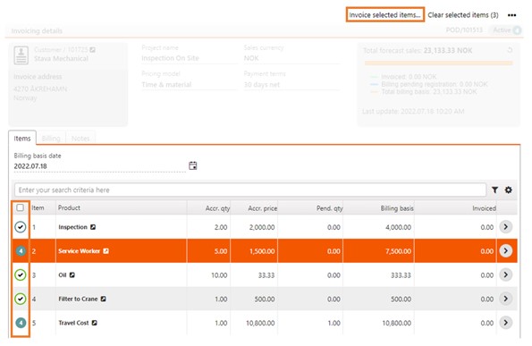The height and width of the screenshot is (346, 532).
Task: Open the grid settings gear icon
Action: click(x=508, y=190)
